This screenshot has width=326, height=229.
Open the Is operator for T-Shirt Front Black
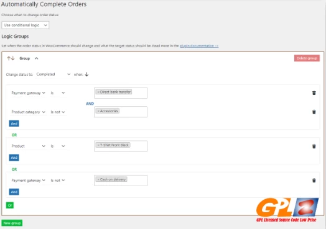click(58, 146)
